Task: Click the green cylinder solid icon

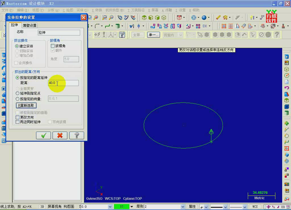Action: pyautogui.click(x=117, y=26)
